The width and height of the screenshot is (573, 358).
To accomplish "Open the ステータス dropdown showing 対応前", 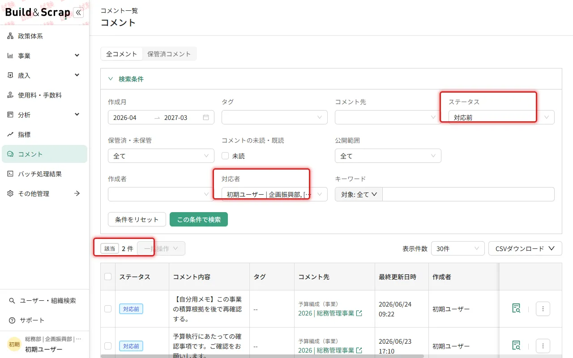I will point(501,117).
